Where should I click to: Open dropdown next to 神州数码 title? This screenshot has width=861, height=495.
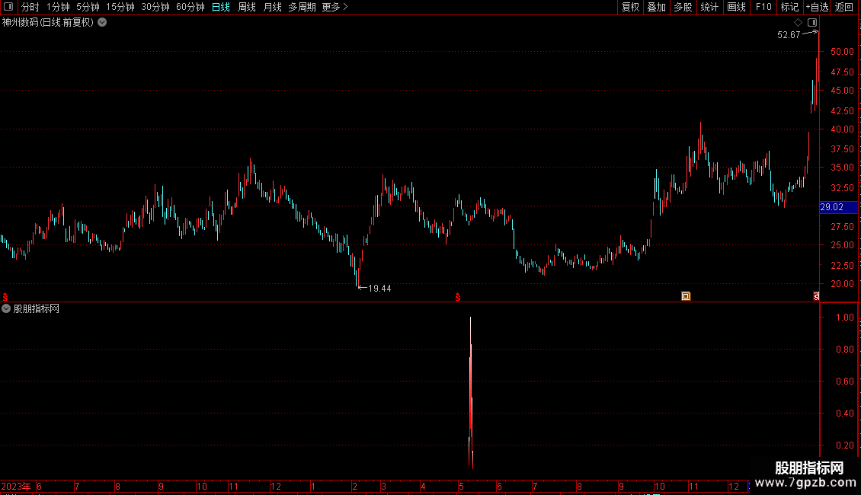102,23
